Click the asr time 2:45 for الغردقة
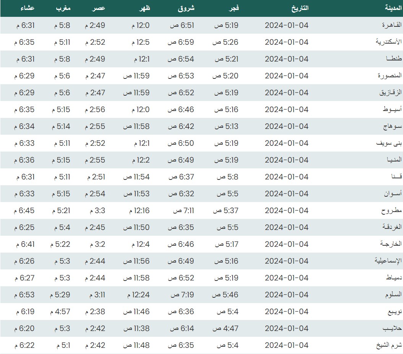The image size is (403, 354). 95,227
